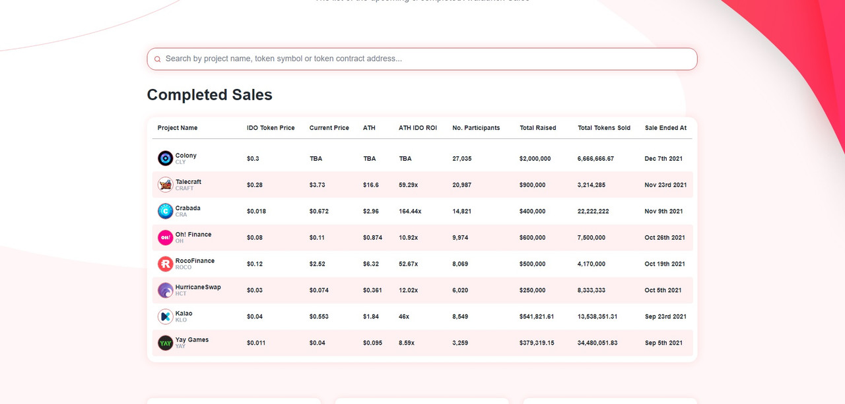Focus the project search input field
The height and width of the screenshot is (404, 845).
[x=422, y=59]
